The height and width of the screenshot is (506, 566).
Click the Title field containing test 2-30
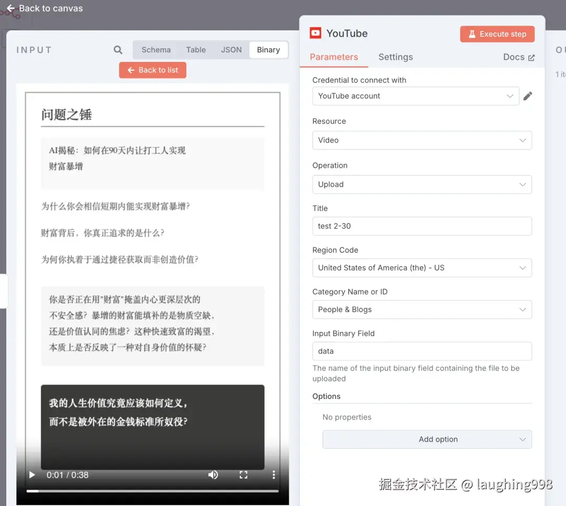[x=422, y=226]
